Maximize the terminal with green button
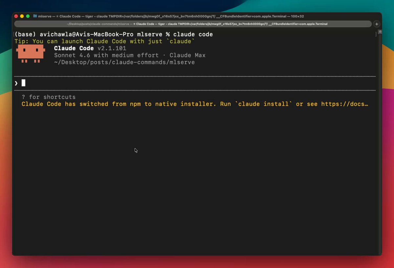This screenshot has height=268, width=394. tap(28, 16)
